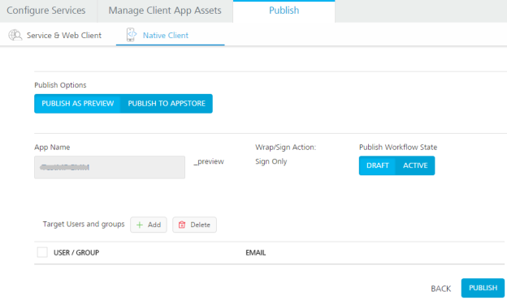Select the PUBLISH AS PREVIEW option
Image resolution: width=507 pixels, height=300 pixels.
pos(78,104)
